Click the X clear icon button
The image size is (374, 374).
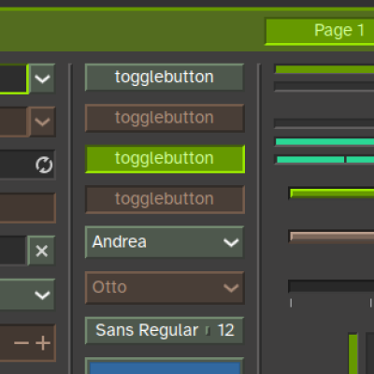pos(41,251)
